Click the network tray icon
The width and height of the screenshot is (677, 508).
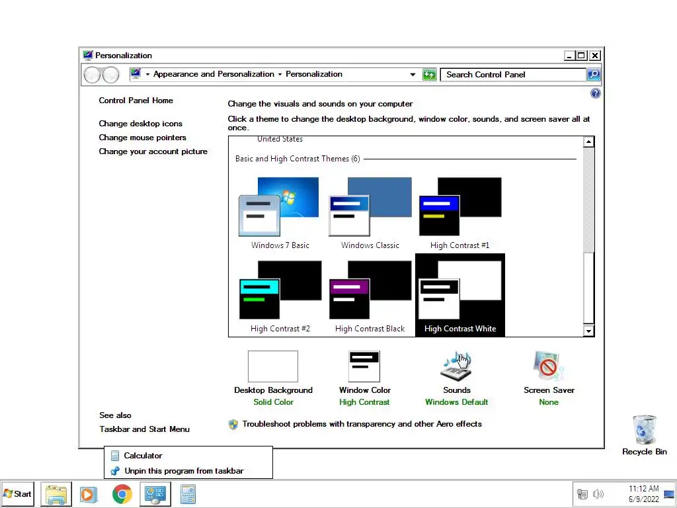coord(582,494)
